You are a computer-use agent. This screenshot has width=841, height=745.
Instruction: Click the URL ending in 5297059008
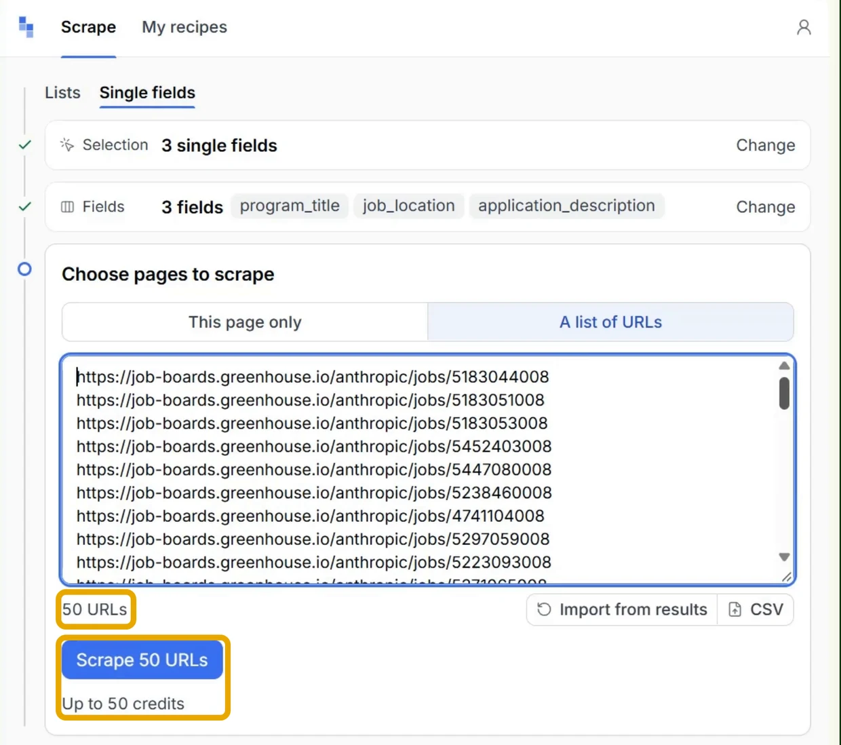pyautogui.click(x=313, y=539)
